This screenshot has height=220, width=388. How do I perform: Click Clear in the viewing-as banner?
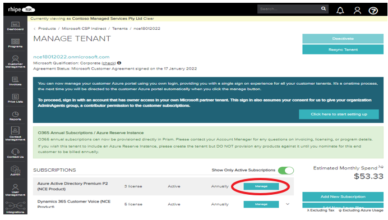tap(149, 19)
